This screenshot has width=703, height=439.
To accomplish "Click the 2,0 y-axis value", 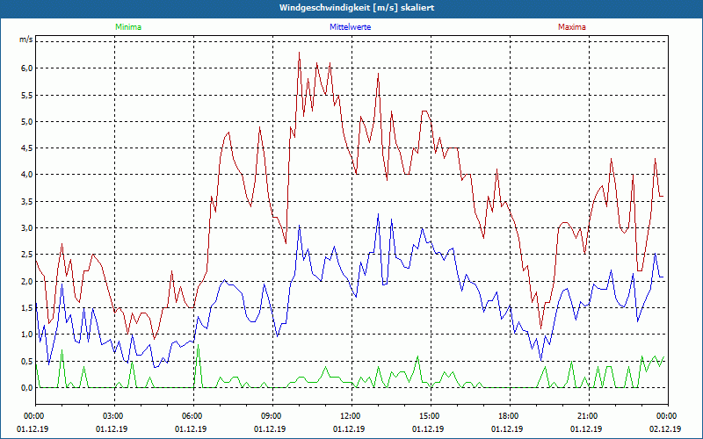I will (27, 281).
